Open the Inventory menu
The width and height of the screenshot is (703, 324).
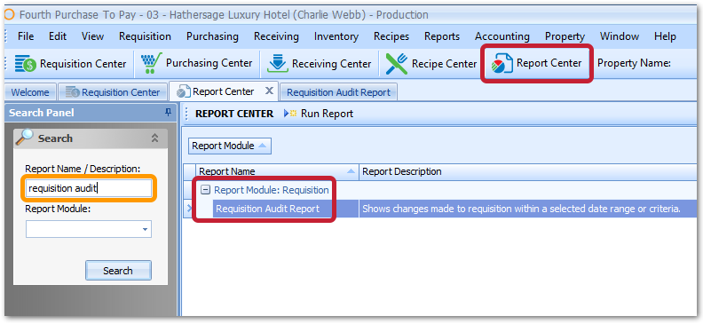point(336,36)
